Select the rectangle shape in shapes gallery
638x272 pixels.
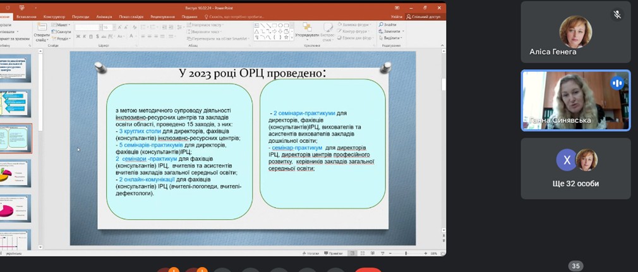click(274, 25)
